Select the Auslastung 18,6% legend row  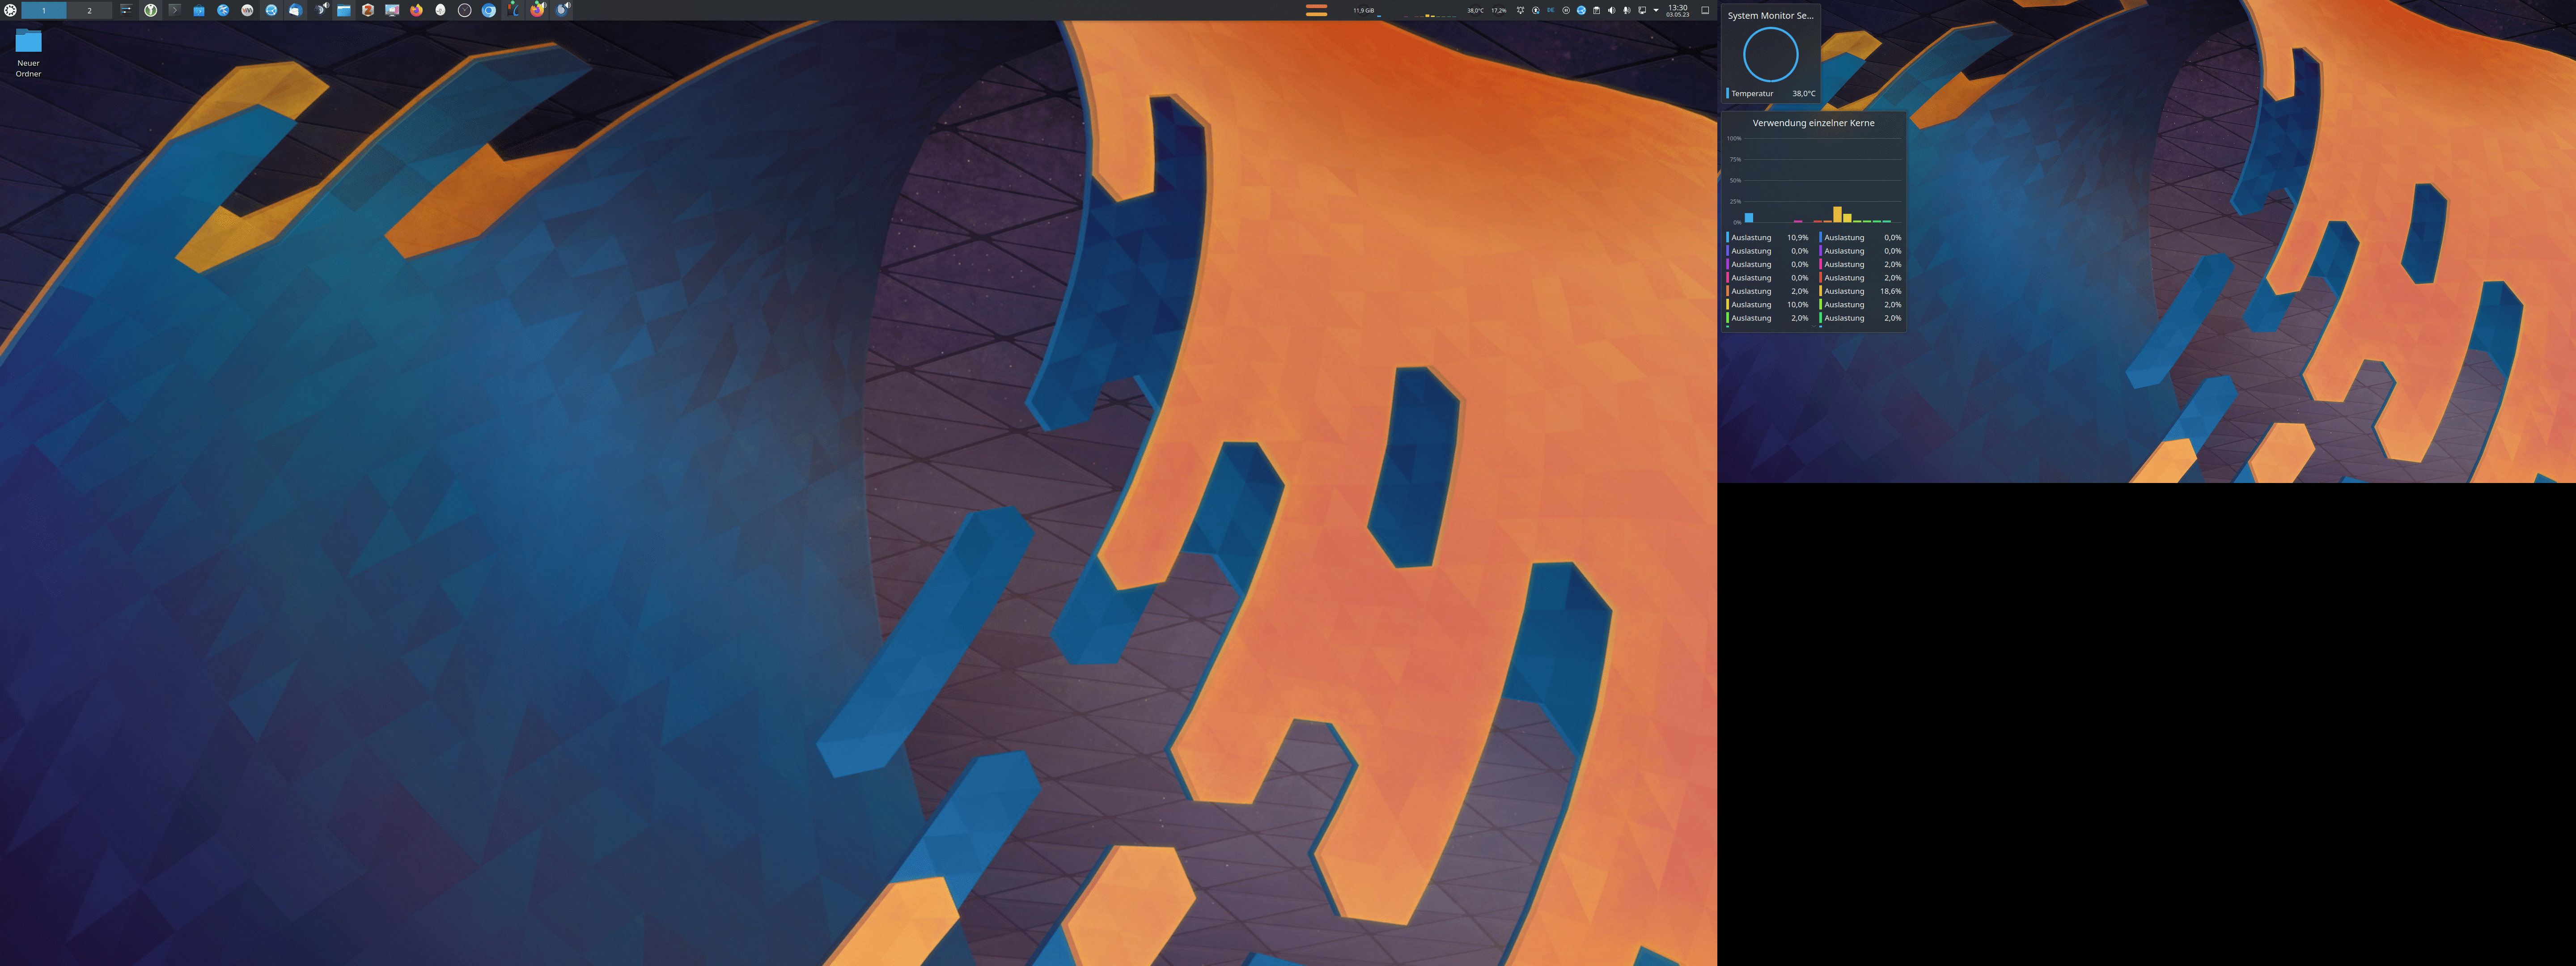tap(1860, 292)
